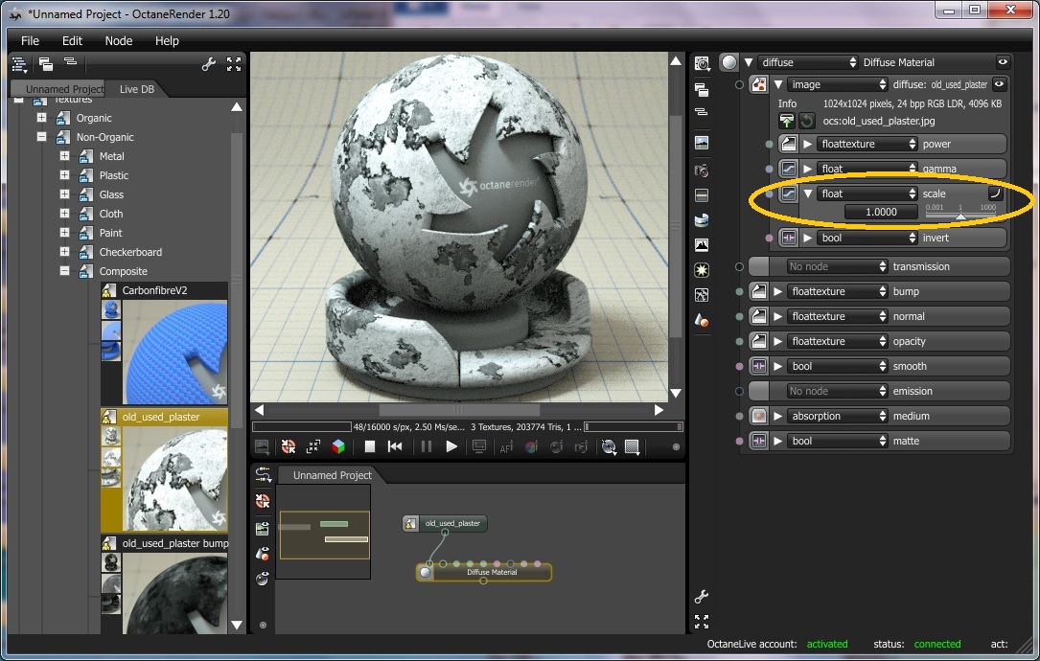Image resolution: width=1040 pixels, height=661 pixels.
Task: Click the camera target picker icon
Action: (581, 447)
